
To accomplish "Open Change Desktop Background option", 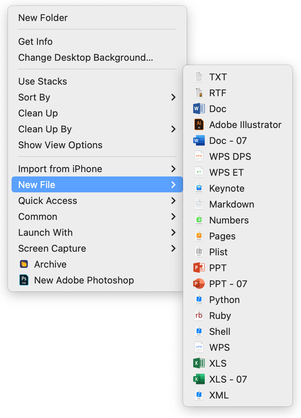I will [x=85, y=57].
